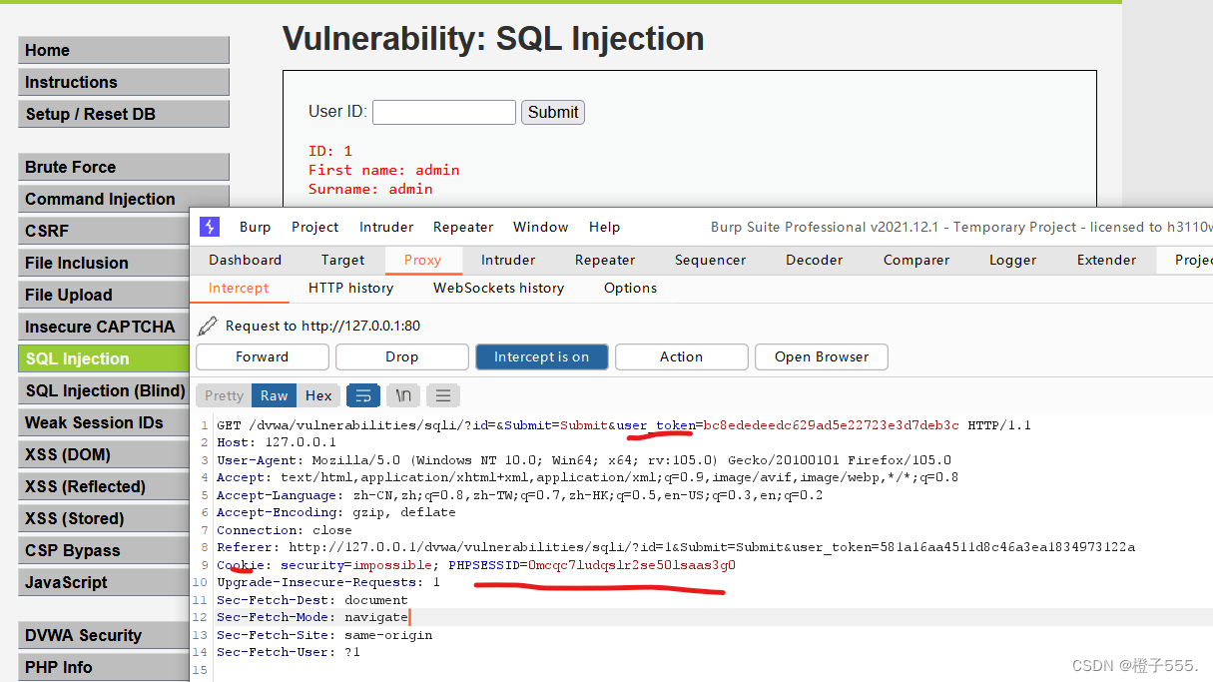Toggle interception off via Intercept is on
The height and width of the screenshot is (682, 1213).
541,356
